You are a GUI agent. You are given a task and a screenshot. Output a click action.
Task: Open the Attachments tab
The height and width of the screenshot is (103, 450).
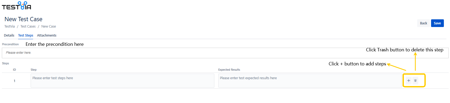pyautogui.click(x=47, y=35)
